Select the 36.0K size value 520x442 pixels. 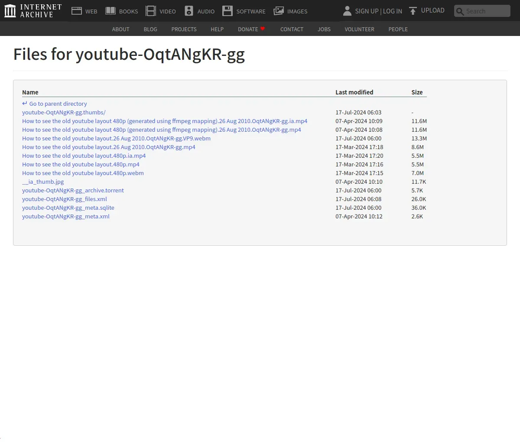point(419,208)
